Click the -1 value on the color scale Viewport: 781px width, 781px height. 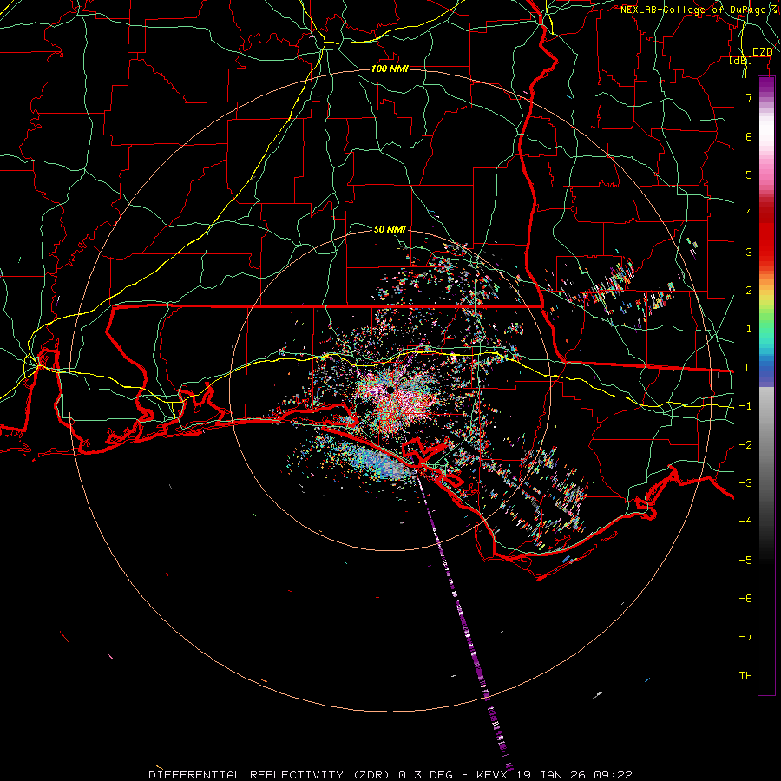click(745, 406)
